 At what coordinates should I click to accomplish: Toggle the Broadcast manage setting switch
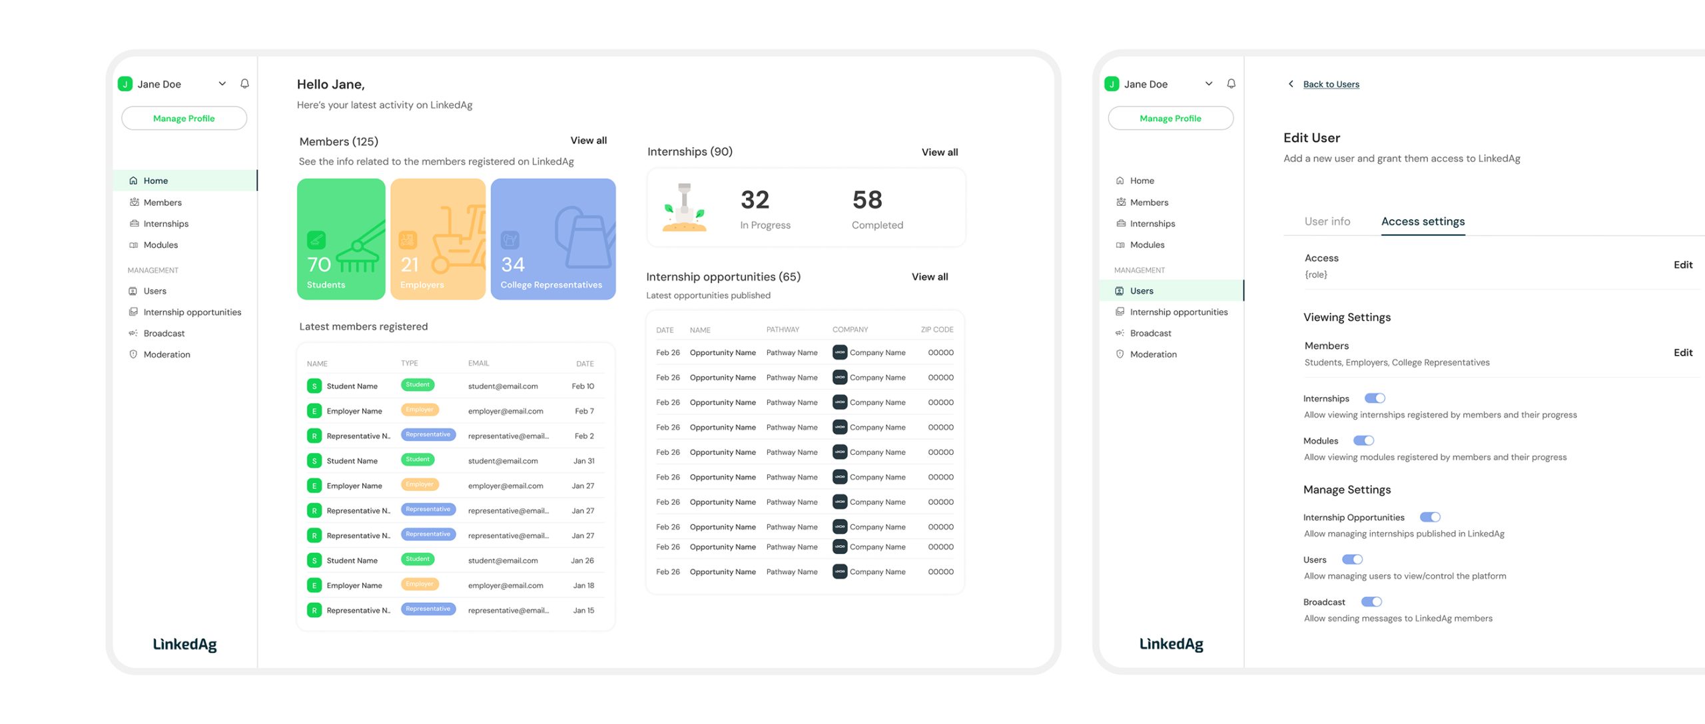tap(1371, 602)
